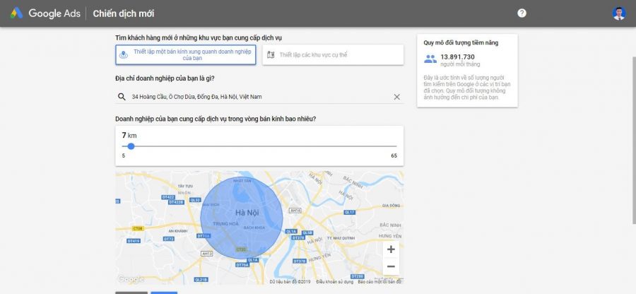Open 'Báo cáo một lỗi bản đồ' link
The height and width of the screenshot is (294, 636).
tap(379, 282)
